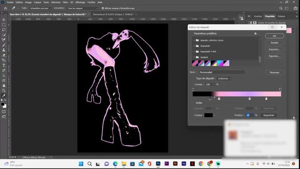The width and height of the screenshot is (300, 169).
Task: Switch to Propriétés panel tab
Action: (x=270, y=16)
